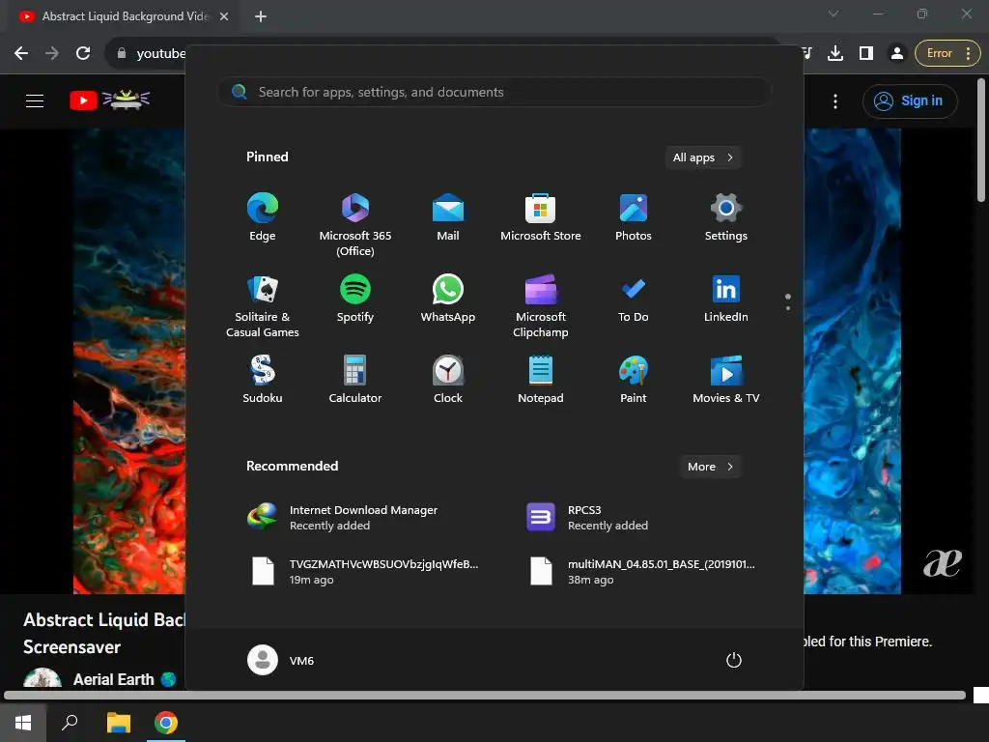Open Chrome tab search dropdown
The image size is (989, 742).
834,14
